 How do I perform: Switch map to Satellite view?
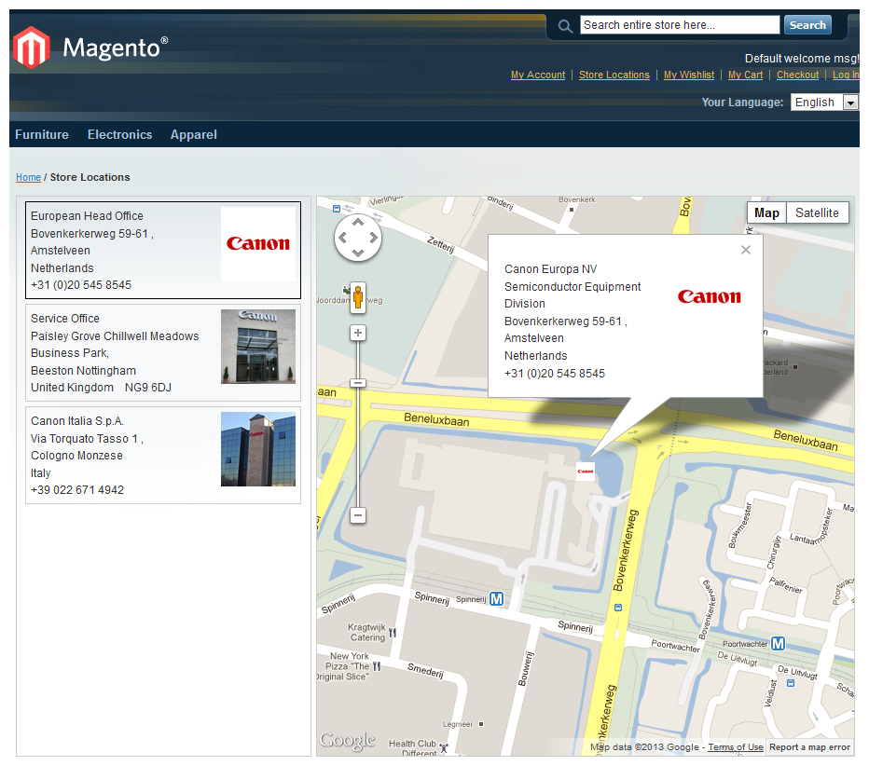817,212
